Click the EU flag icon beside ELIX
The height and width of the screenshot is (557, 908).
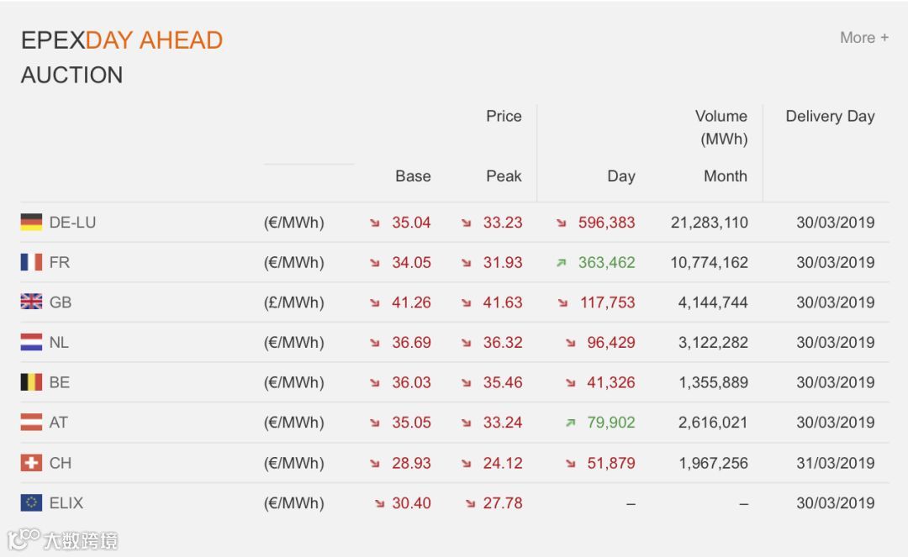(31, 503)
